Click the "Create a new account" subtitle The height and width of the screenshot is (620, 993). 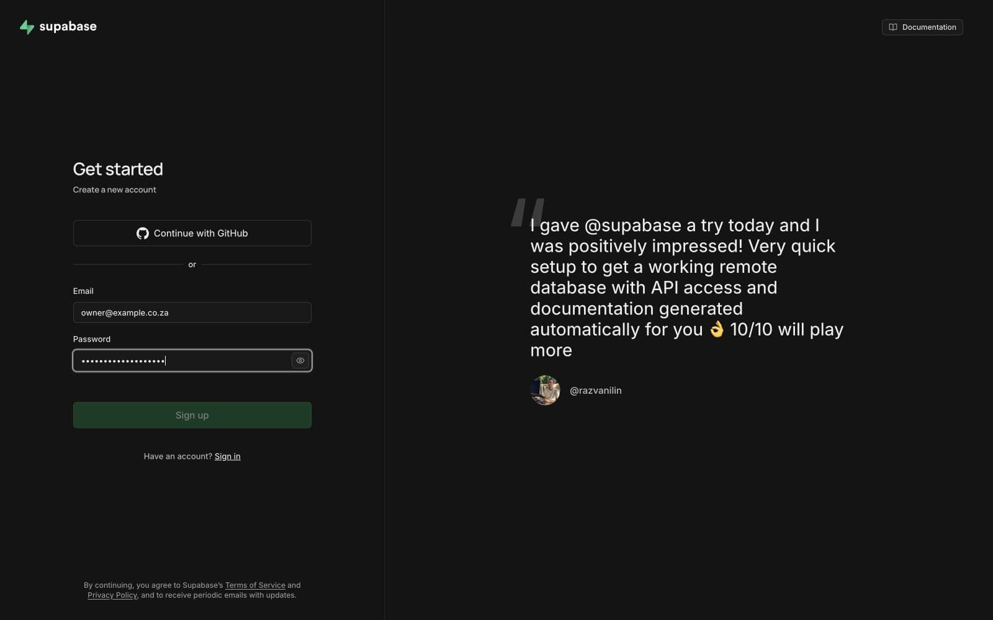115,190
